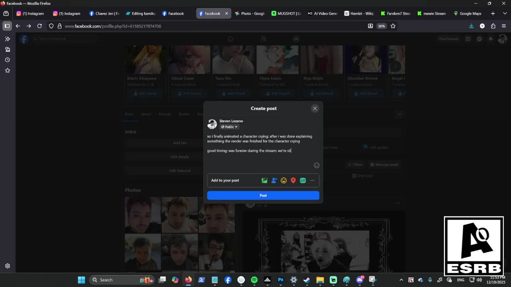Open File Explorer from taskbar
The image size is (511, 287).
point(320,280)
